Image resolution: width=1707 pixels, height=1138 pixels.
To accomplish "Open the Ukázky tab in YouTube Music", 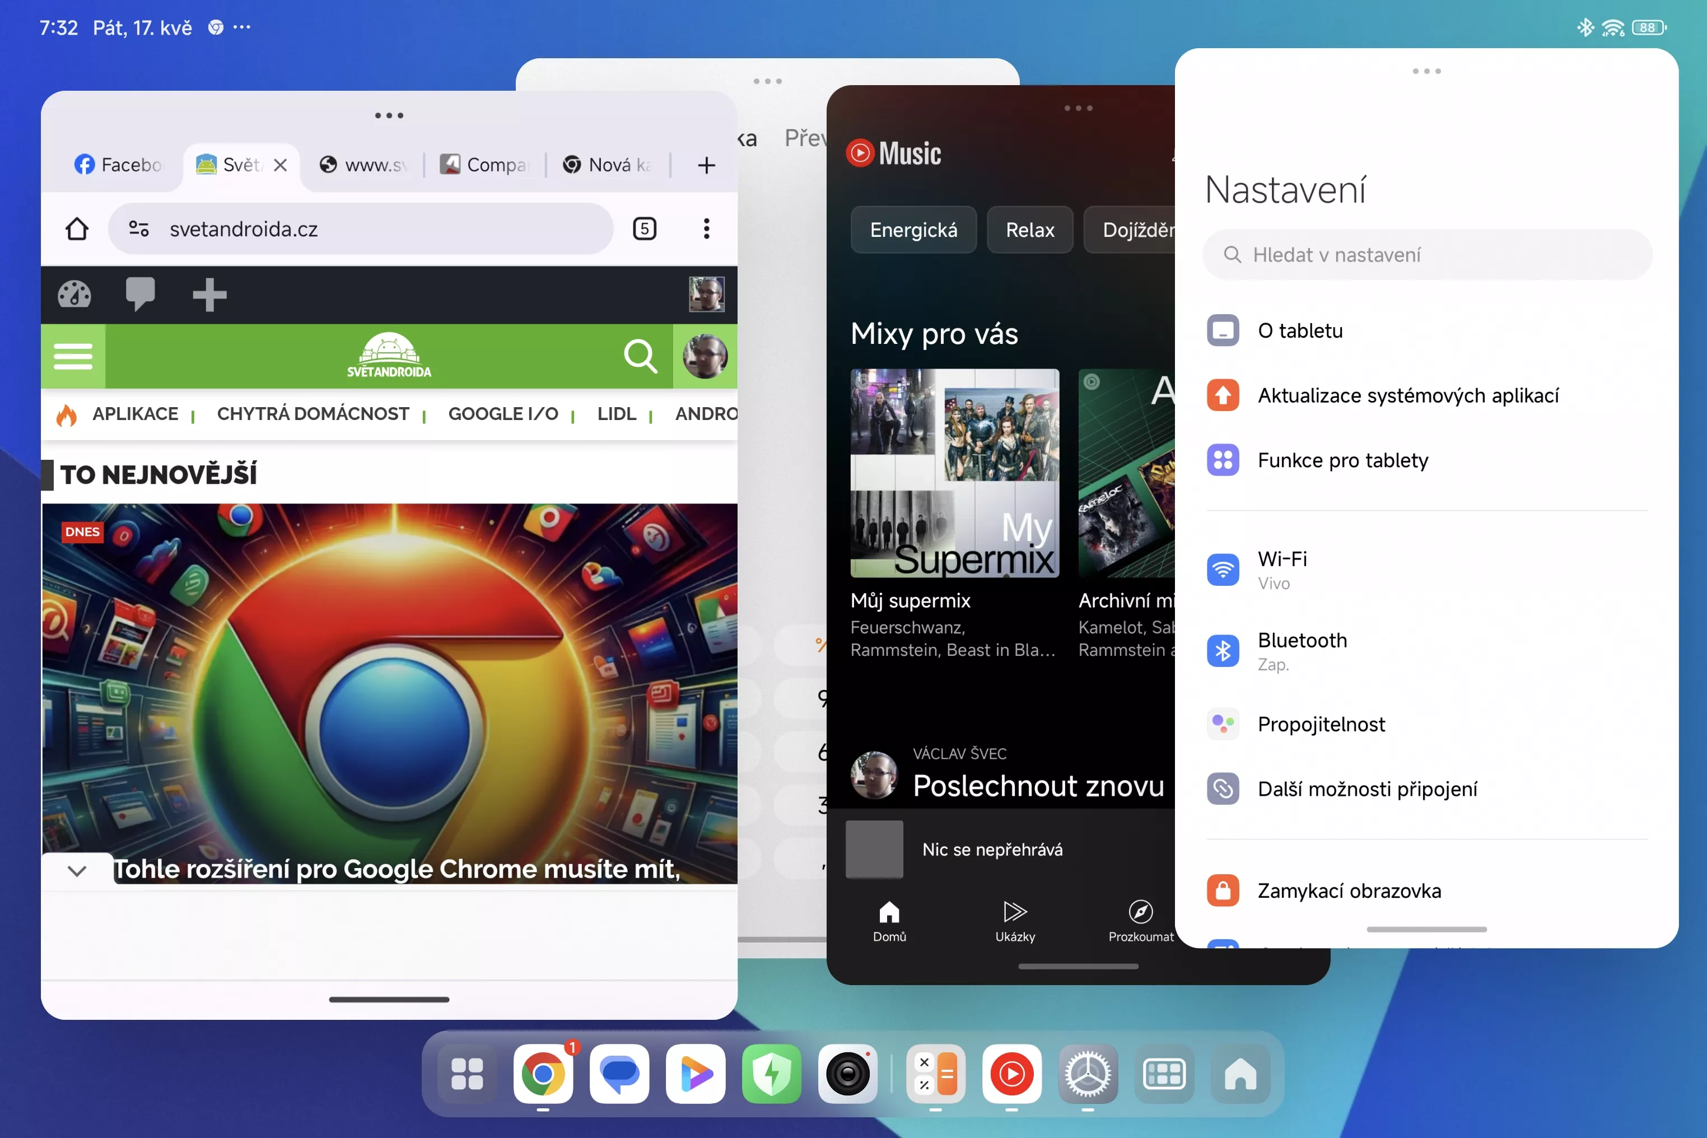I will coord(1015,920).
